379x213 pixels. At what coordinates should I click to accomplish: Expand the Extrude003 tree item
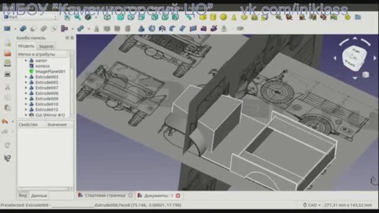(x=26, y=77)
